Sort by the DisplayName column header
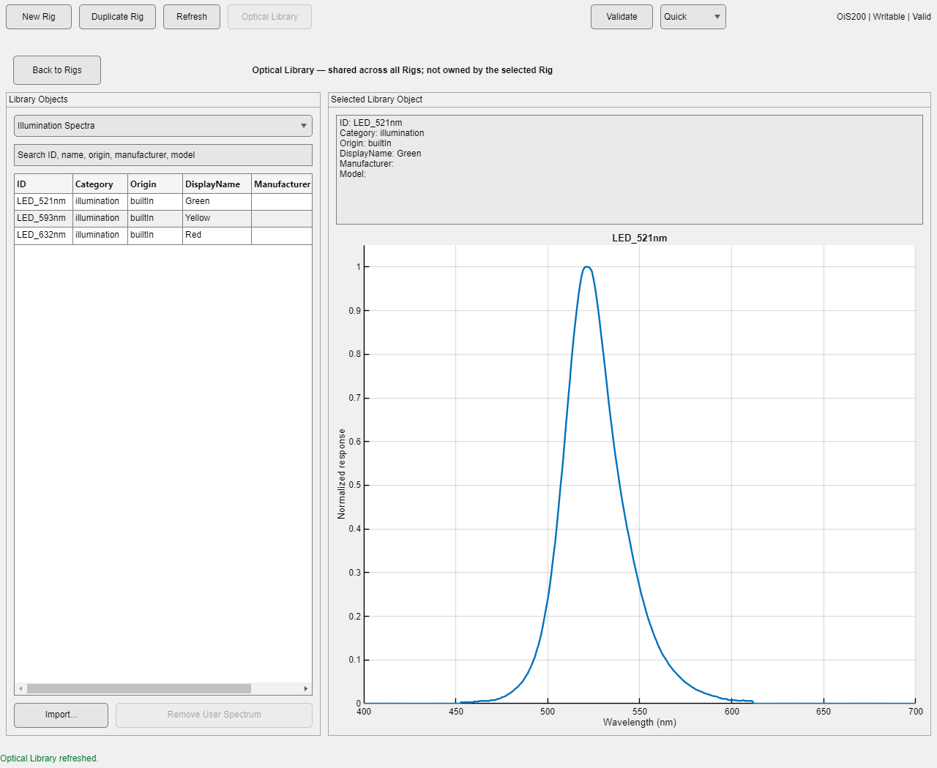 point(217,184)
